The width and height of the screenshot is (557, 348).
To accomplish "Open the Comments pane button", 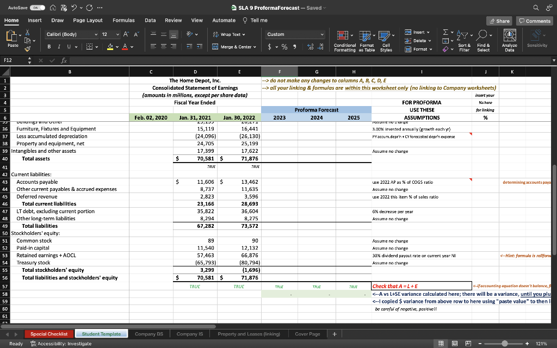I will (535, 21).
